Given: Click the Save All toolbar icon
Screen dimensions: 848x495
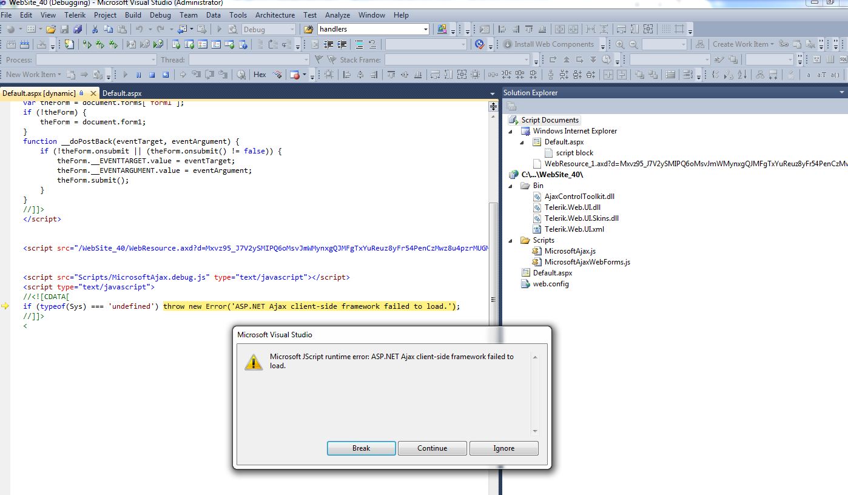Looking at the screenshot, I should click(x=78, y=29).
